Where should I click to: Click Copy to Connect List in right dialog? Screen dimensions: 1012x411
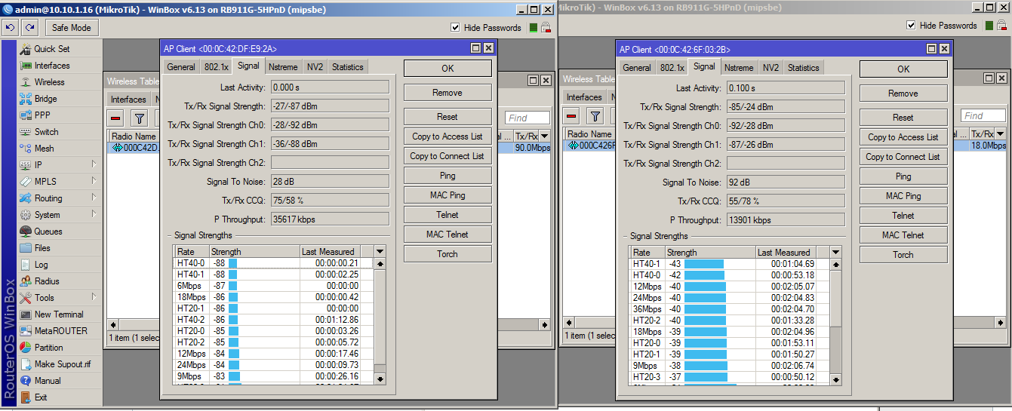[903, 157]
